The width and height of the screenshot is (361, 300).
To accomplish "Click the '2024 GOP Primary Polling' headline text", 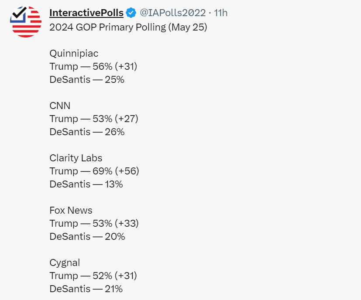I will 107,27.
